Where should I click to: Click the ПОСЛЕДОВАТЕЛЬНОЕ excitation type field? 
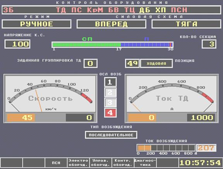tap(111, 135)
